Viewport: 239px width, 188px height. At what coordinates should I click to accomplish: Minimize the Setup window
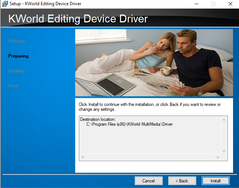coord(197,4)
